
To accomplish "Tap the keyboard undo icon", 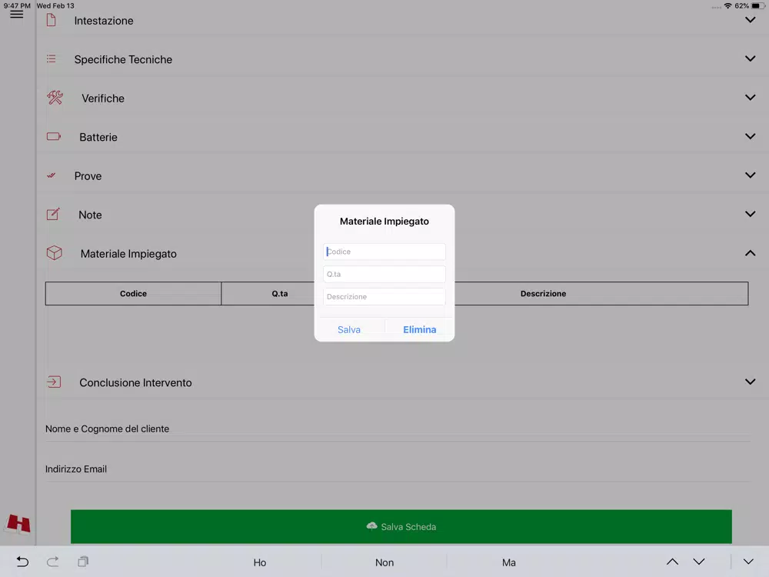I will [22, 562].
